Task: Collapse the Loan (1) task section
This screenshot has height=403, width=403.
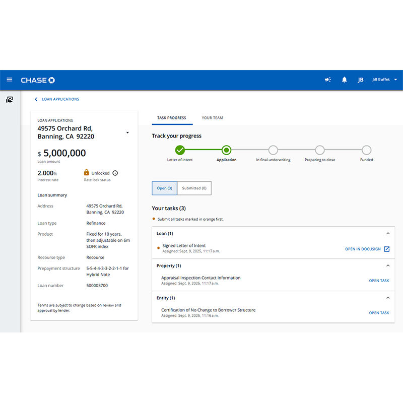Action: (x=387, y=234)
